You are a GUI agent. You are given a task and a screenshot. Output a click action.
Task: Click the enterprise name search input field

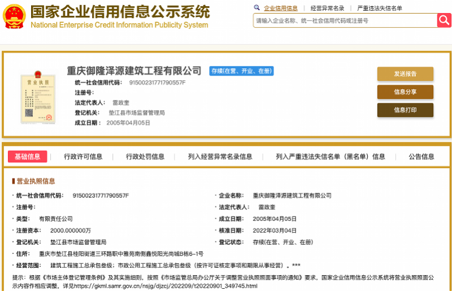[x=345, y=20]
